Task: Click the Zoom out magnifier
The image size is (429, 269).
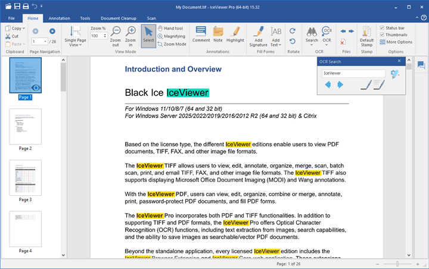Action: pyautogui.click(x=116, y=36)
